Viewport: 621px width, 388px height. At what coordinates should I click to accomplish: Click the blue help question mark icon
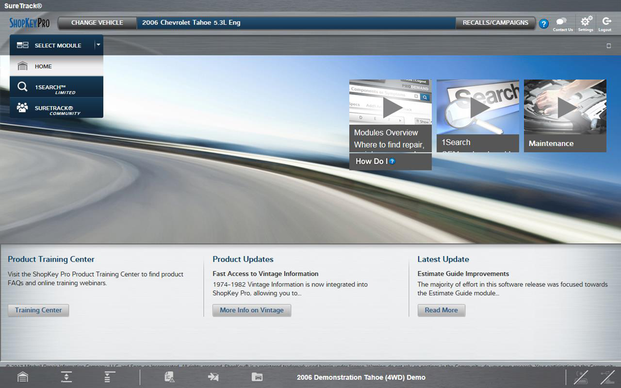[543, 24]
